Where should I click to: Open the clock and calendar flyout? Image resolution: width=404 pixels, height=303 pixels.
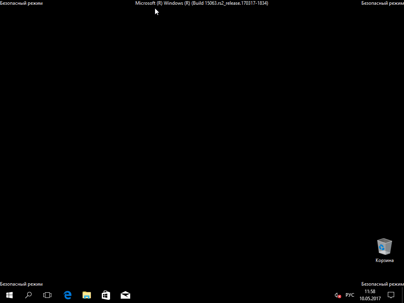(370, 295)
